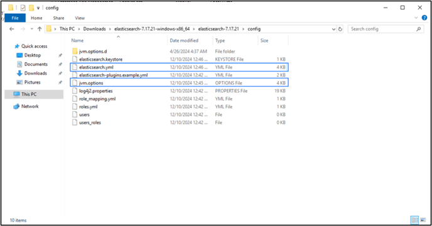
Task: Switch to details view button
Action: tap(414, 220)
